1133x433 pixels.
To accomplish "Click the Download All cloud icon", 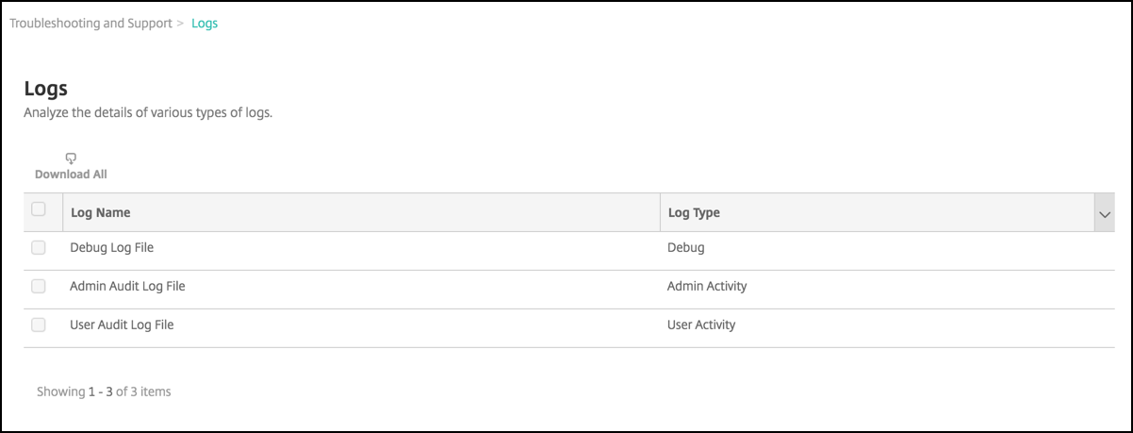I will [71, 158].
